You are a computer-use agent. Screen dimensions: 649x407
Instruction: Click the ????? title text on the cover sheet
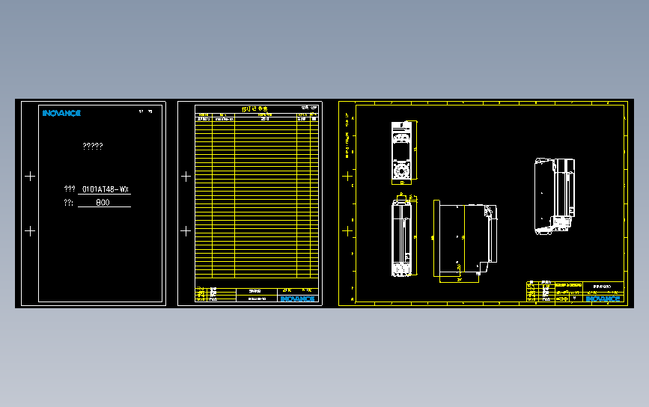93,146
